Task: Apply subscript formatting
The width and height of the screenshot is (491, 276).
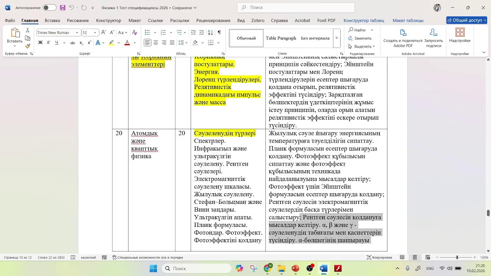Action: [81, 43]
